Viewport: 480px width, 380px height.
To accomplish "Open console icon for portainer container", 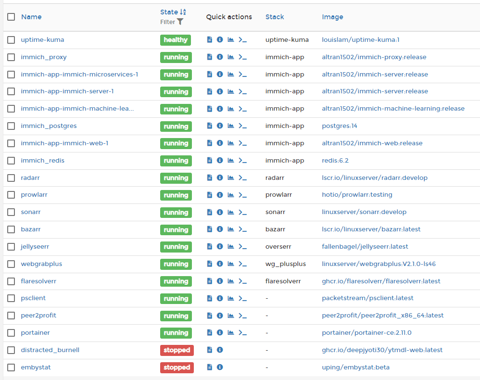I will (243, 332).
